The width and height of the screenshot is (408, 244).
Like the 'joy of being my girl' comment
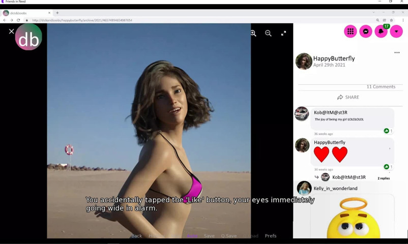click(387, 131)
